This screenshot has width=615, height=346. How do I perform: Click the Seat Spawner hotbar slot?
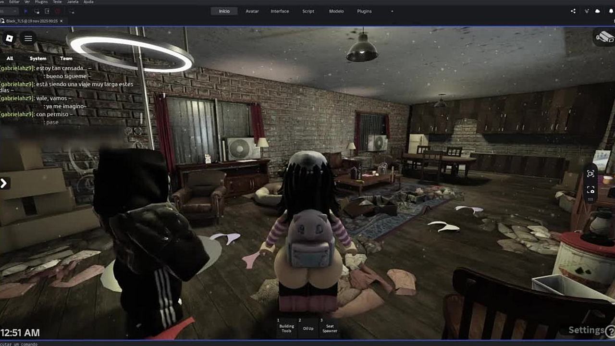pyautogui.click(x=330, y=328)
